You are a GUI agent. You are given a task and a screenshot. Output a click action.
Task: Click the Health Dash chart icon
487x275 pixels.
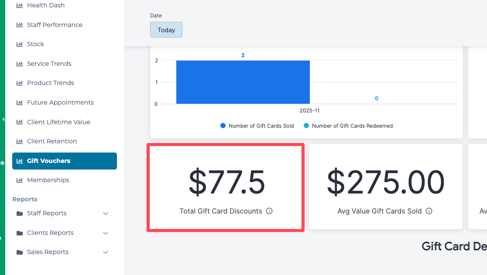coord(19,6)
